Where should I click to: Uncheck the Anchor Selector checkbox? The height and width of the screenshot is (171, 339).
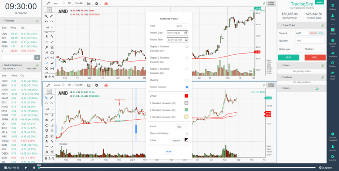point(187,87)
